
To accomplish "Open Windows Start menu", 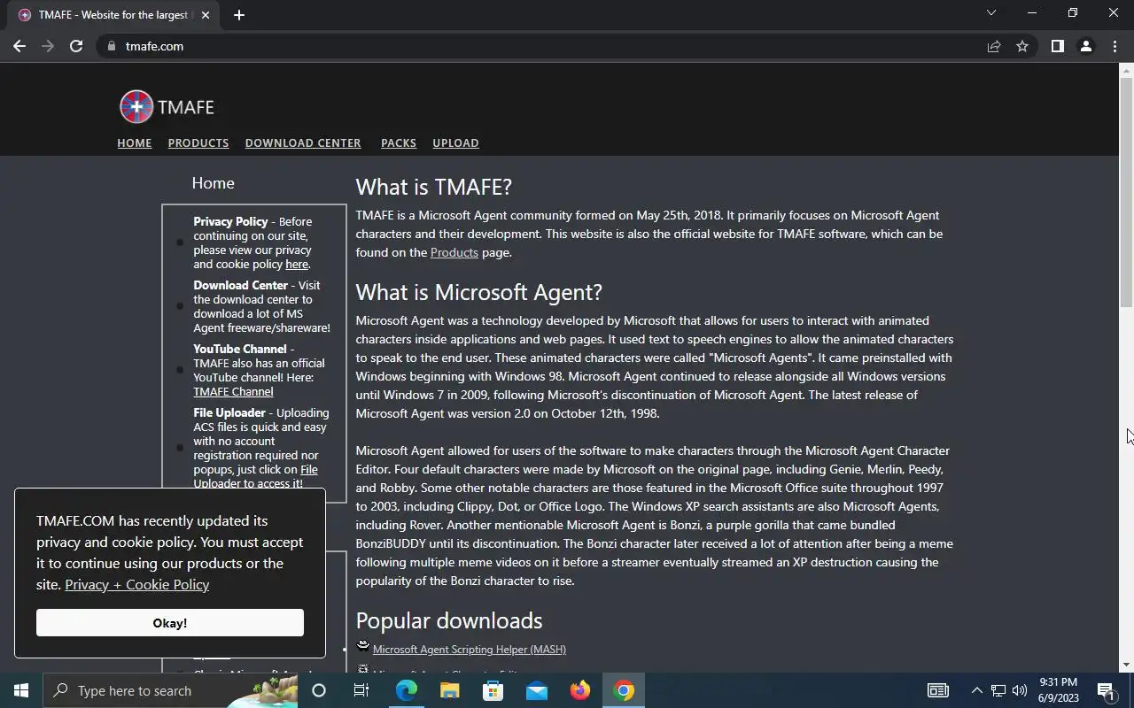I will [x=21, y=690].
